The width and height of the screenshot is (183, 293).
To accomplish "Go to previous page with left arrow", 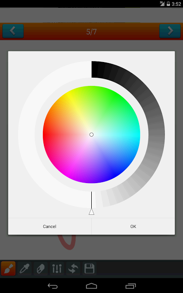I will point(13,31).
